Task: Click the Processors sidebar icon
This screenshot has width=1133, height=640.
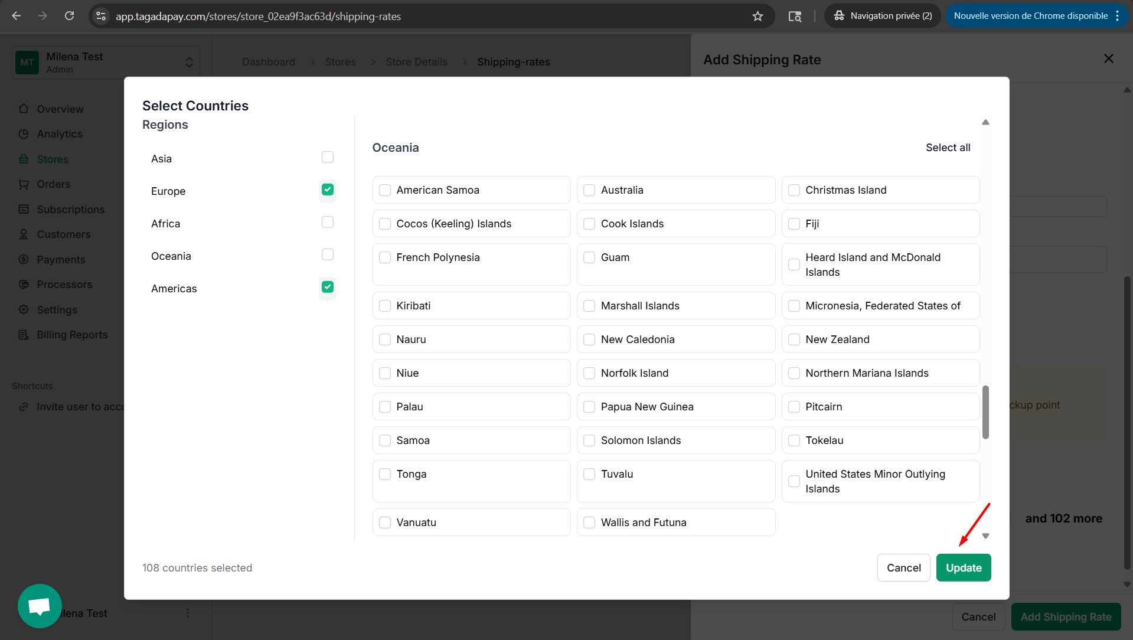Action: click(24, 285)
